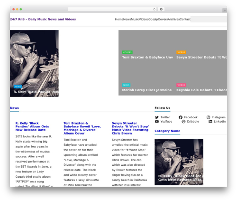Reload the page with the browser refresh icon
237x201 pixels.
(154, 9)
